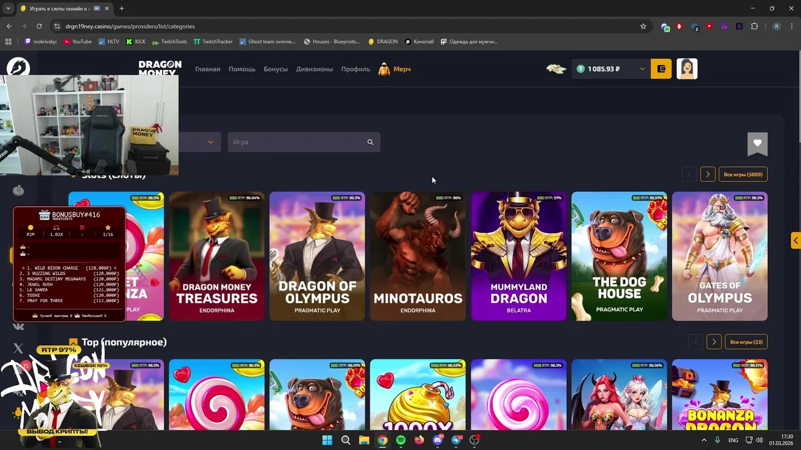Open the Главная nav item
This screenshot has height=450, width=801.
[x=208, y=69]
